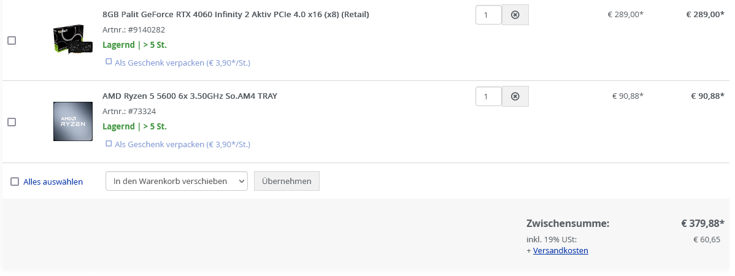This screenshot has height=276, width=735.
Task: Select the Palit GeForce RTX 4060 row checkbox
Action: click(x=12, y=40)
